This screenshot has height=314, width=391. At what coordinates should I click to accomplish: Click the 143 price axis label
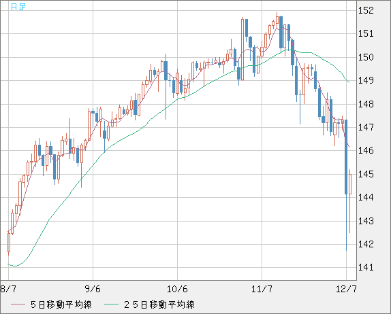366,221
